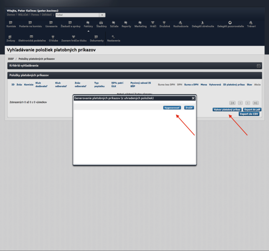Open the Reporty menu item
Viewport: 269px width, 251px height.
[126, 24]
